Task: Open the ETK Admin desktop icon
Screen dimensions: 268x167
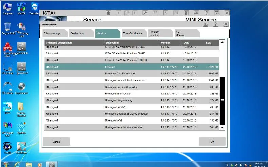Action: (7, 88)
